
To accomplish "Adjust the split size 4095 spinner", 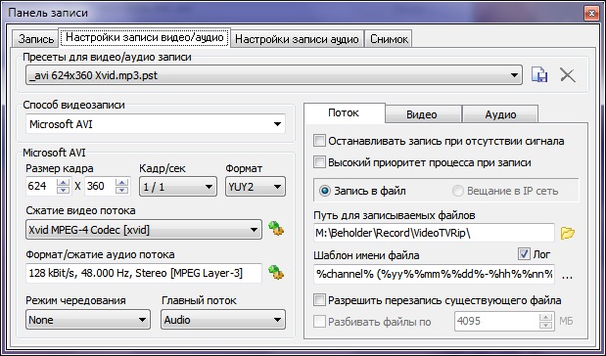I will tap(545, 321).
